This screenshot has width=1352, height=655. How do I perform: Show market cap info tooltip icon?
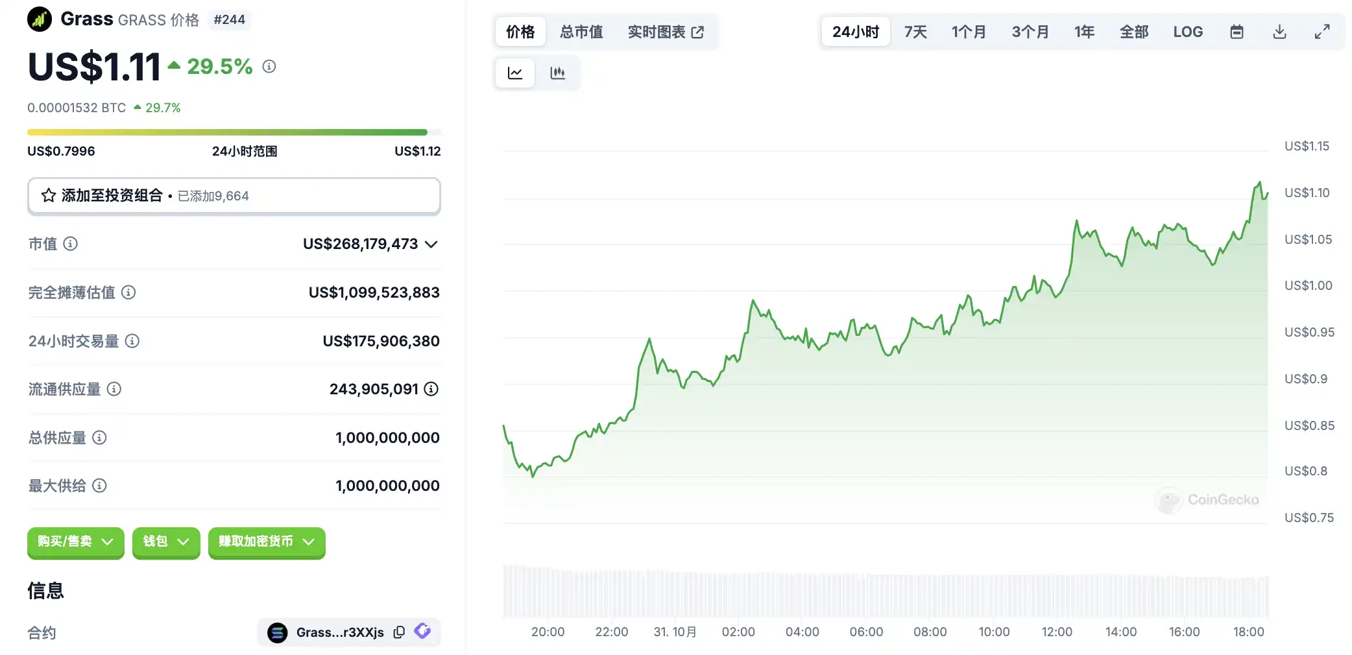point(70,244)
